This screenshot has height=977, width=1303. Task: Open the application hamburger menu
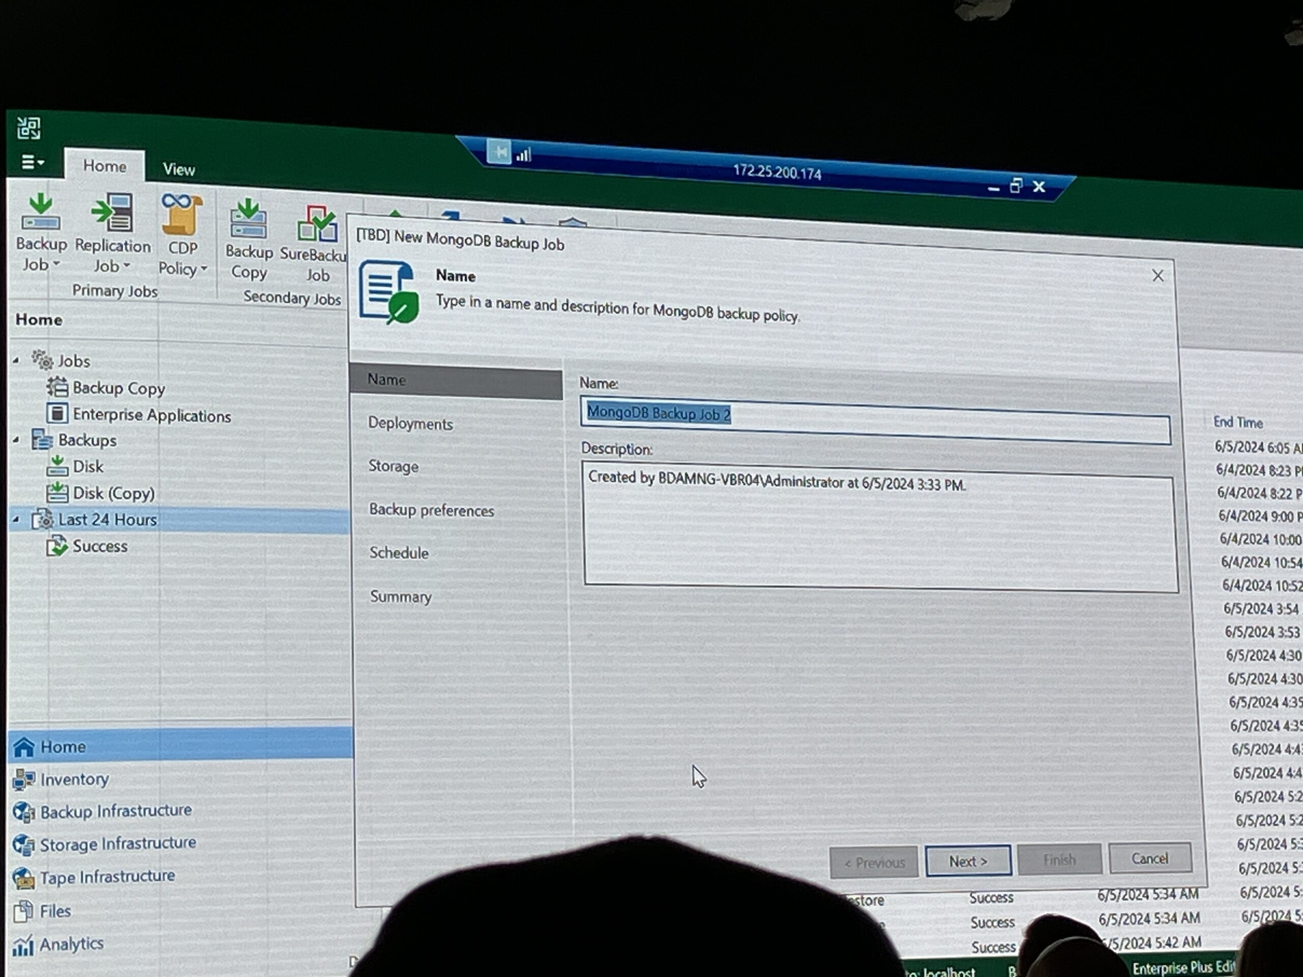pyautogui.click(x=33, y=161)
